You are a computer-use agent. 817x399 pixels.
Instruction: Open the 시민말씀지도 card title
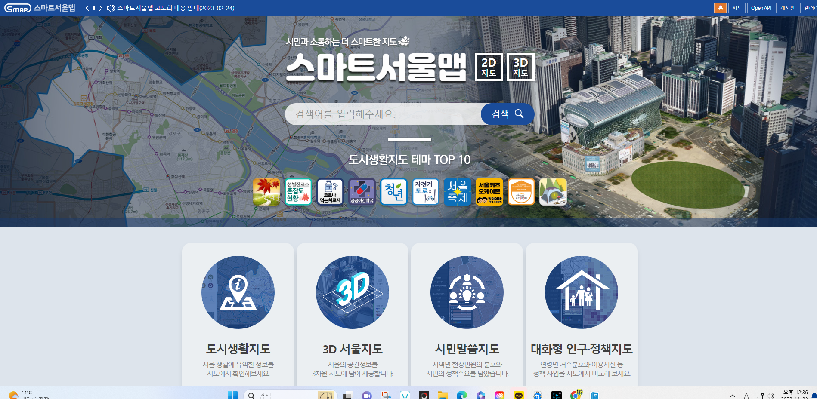click(x=467, y=349)
